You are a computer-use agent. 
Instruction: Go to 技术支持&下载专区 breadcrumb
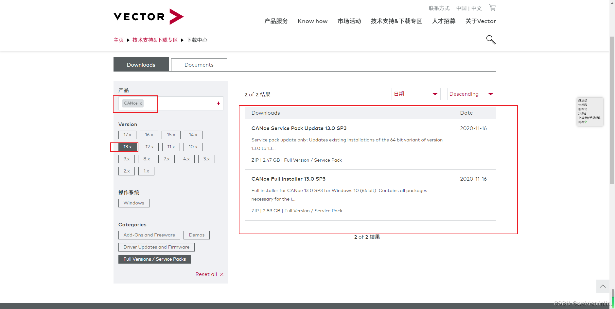click(155, 40)
